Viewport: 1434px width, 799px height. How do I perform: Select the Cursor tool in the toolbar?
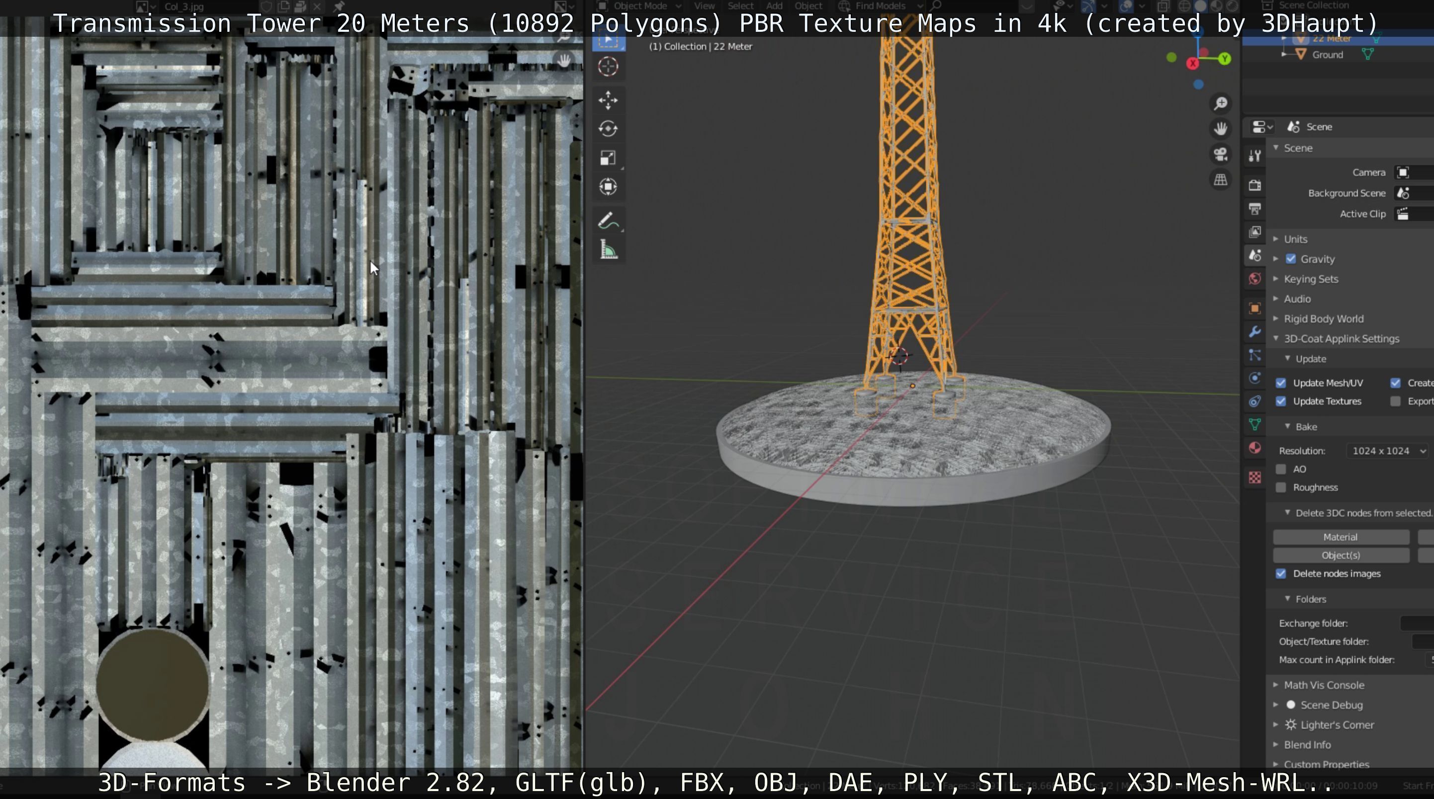608,67
